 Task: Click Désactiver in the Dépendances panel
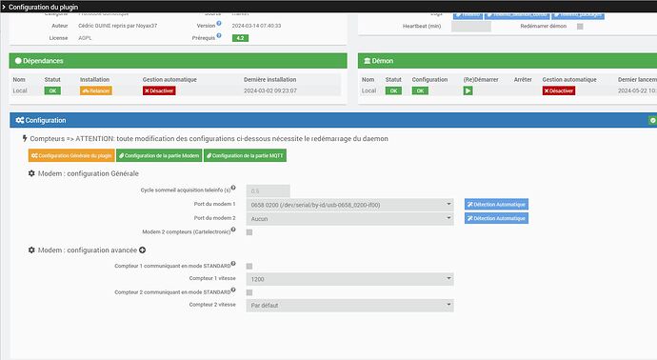tap(159, 90)
